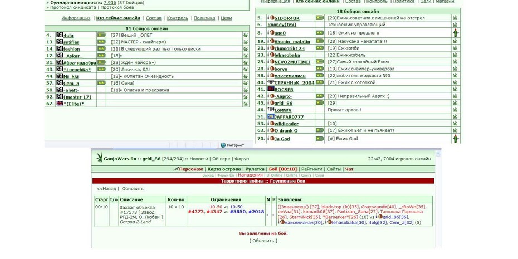
Task: Click the Обновить link next to <<Назад
Action: pyautogui.click(x=133, y=189)
